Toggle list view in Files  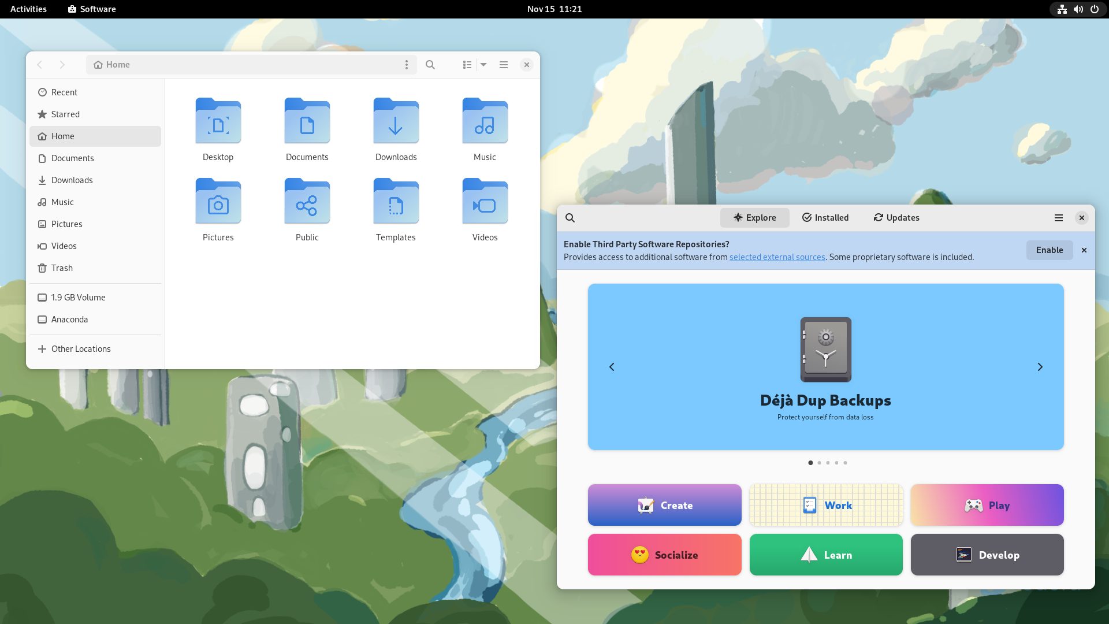467,65
